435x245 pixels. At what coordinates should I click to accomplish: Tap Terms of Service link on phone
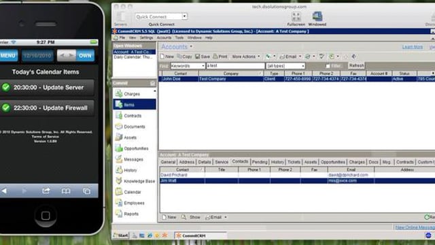pos(46,136)
